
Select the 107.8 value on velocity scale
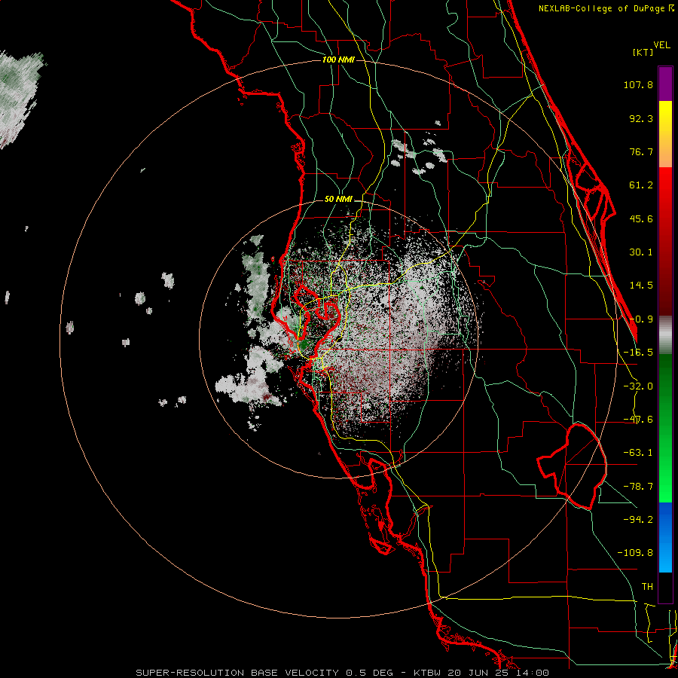point(638,84)
